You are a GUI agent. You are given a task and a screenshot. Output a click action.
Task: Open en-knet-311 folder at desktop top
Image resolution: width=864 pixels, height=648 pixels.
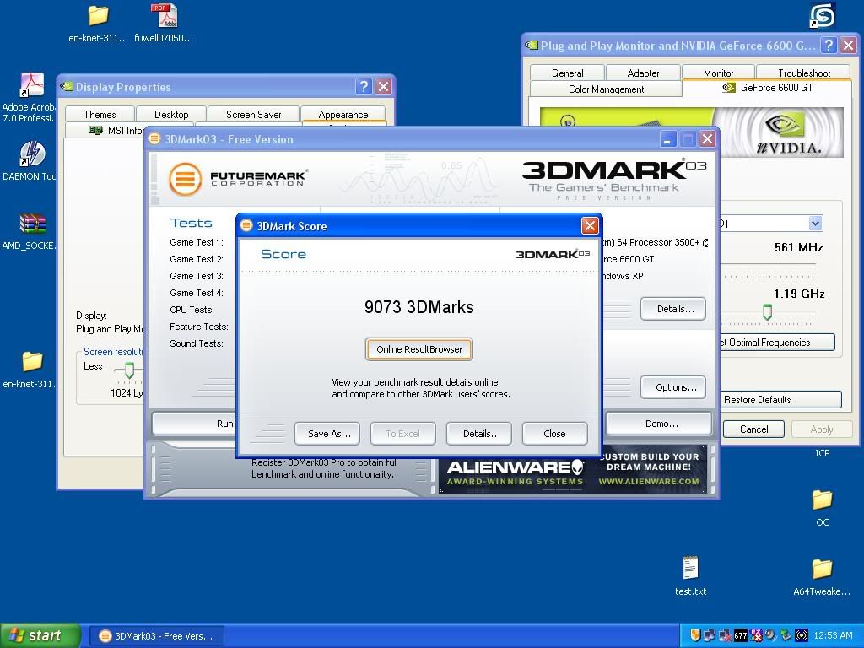coord(98,23)
